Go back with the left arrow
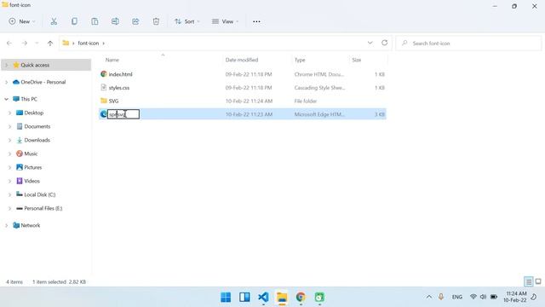Screen dimensions: 545x307 pyautogui.click(x=9, y=43)
